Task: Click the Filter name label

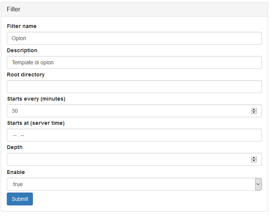Action: pos(22,26)
